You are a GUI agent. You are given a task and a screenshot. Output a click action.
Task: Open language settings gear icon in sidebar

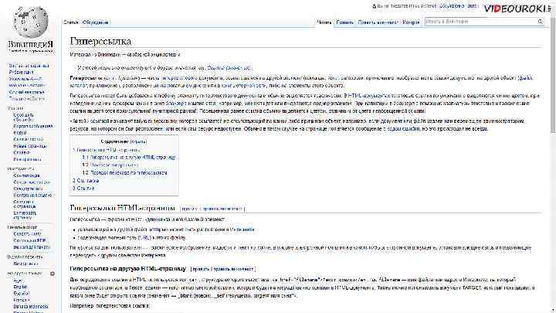click(53, 274)
